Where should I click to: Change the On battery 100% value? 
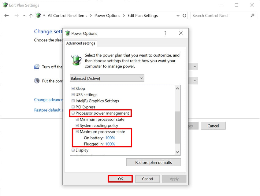(x=110, y=138)
